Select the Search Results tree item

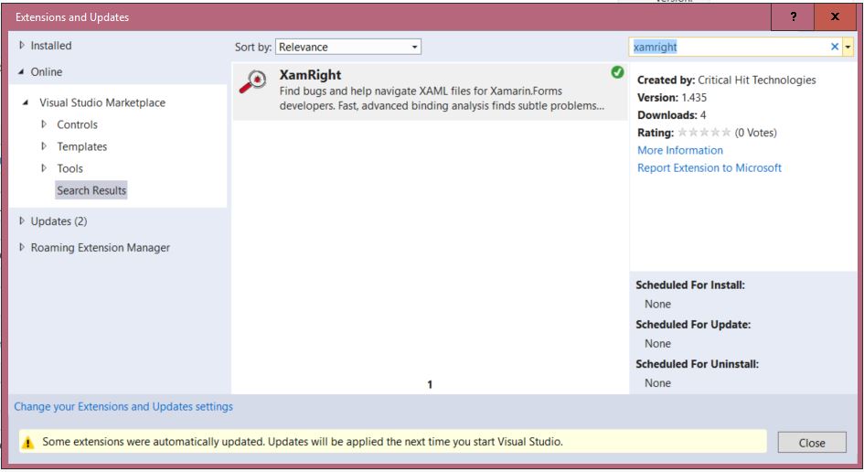point(91,190)
